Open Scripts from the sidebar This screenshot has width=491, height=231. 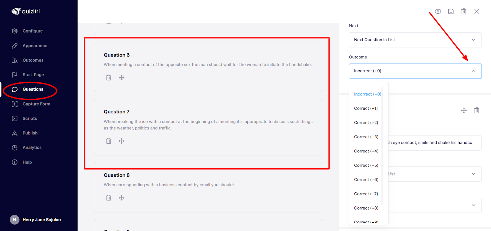(30, 119)
